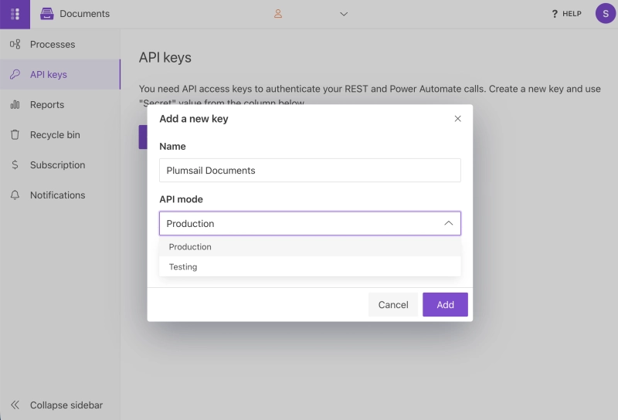Click the API mode label
618x420 pixels.
pos(181,199)
